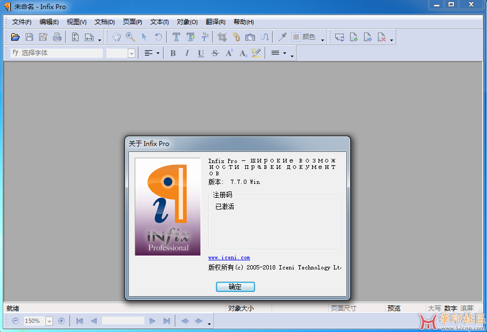Go to next page button

pos(152,321)
